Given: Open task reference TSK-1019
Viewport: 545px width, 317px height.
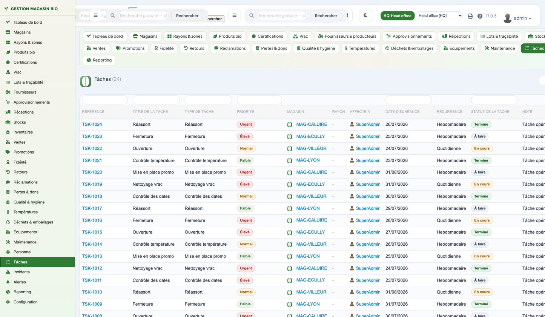Looking at the screenshot, I should pyautogui.click(x=92, y=185).
